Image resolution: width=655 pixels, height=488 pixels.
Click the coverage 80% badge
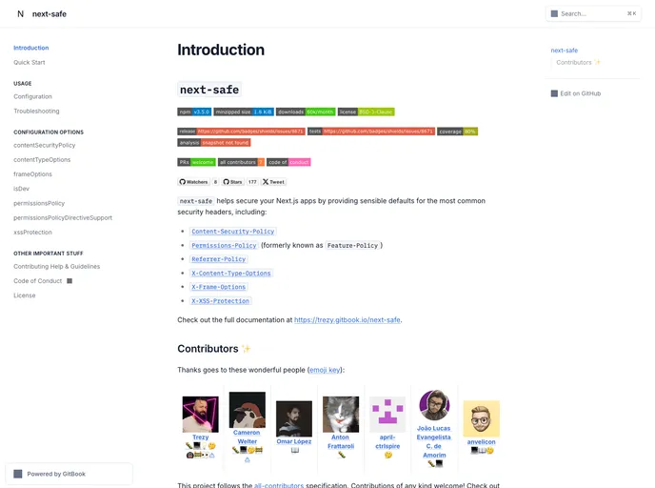pyautogui.click(x=457, y=131)
